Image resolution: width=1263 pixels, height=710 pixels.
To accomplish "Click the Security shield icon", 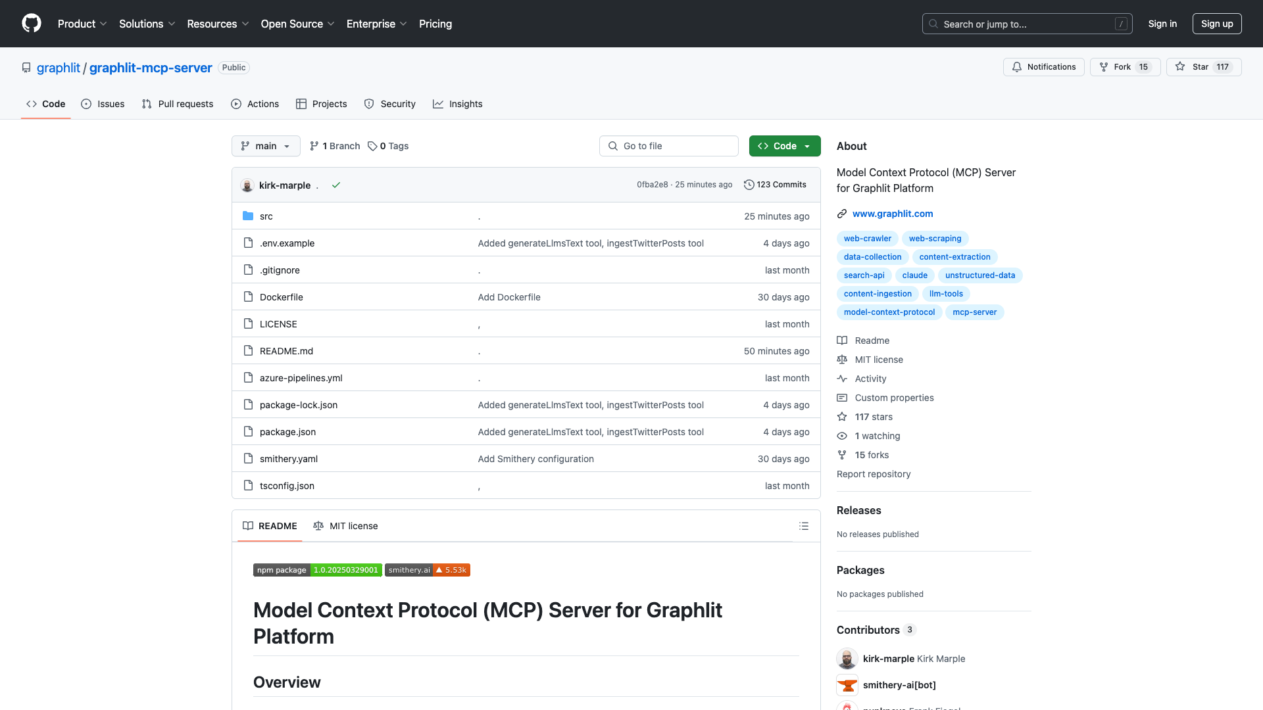I will point(368,104).
